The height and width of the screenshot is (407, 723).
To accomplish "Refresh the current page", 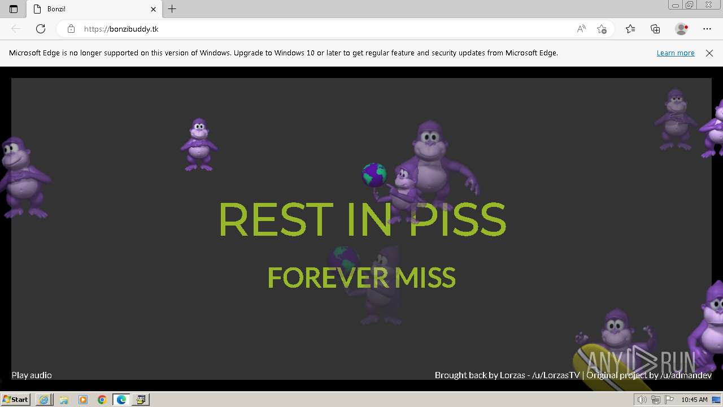I will [41, 29].
